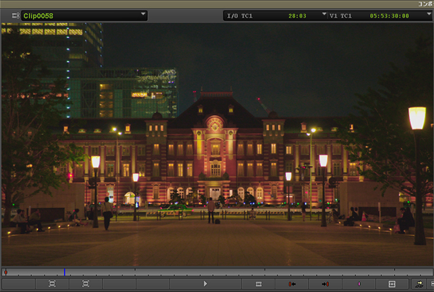The image size is (434, 292).
Task: Click the first corner-bracket frame button
Action: tap(52, 284)
